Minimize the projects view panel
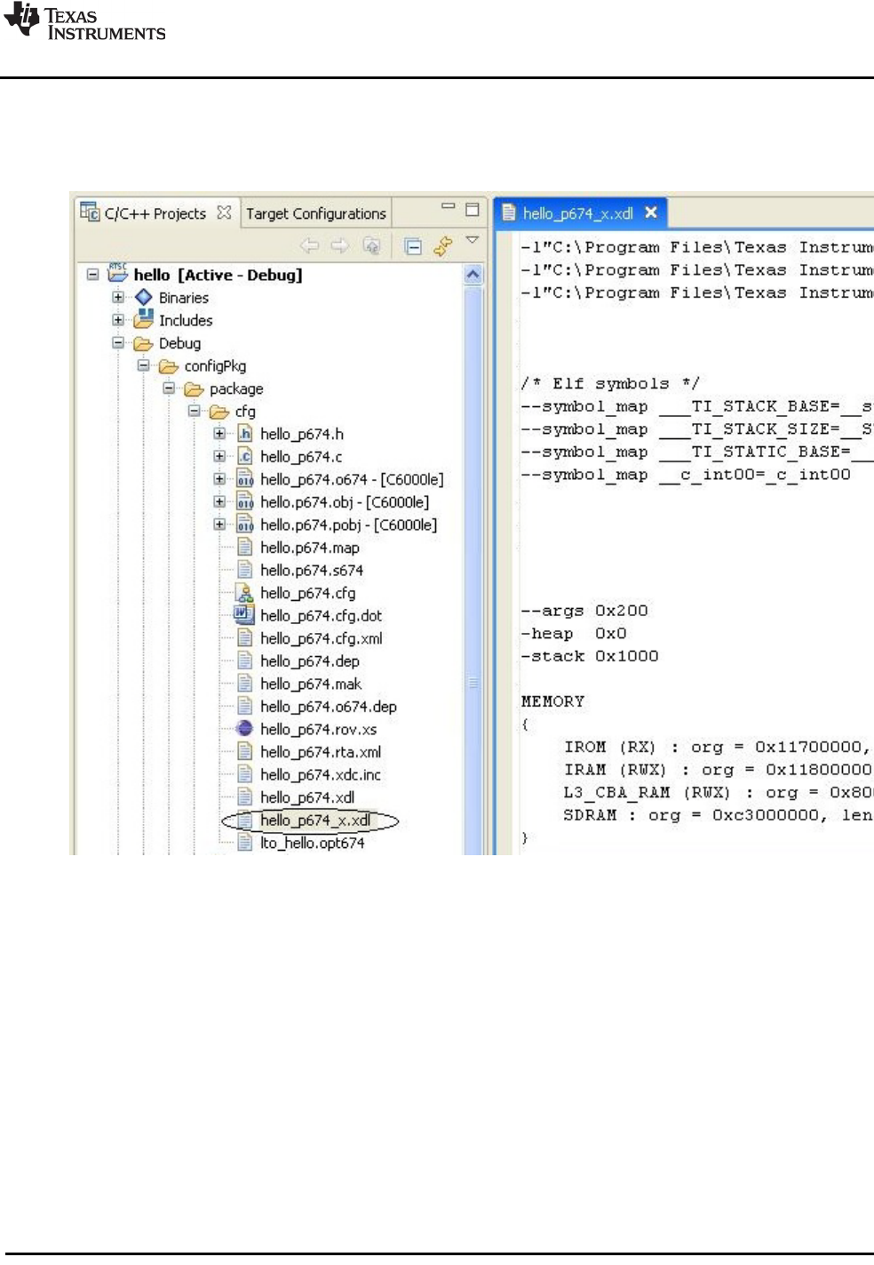The width and height of the screenshot is (874, 1265). 448,206
